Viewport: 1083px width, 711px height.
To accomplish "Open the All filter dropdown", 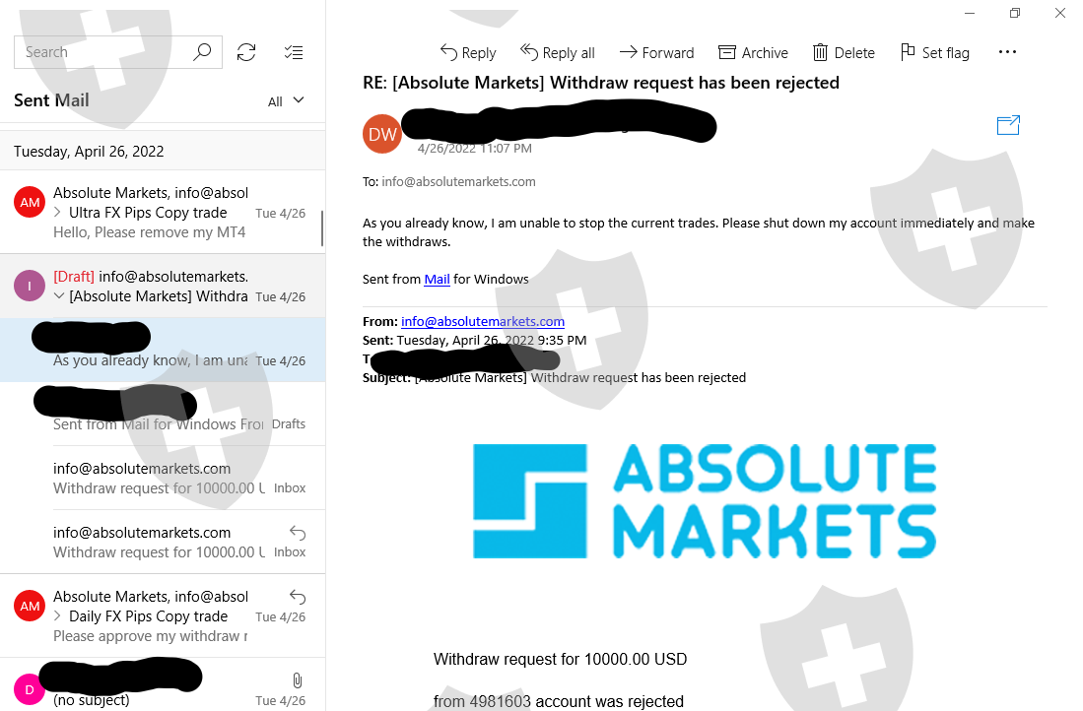I will point(286,101).
